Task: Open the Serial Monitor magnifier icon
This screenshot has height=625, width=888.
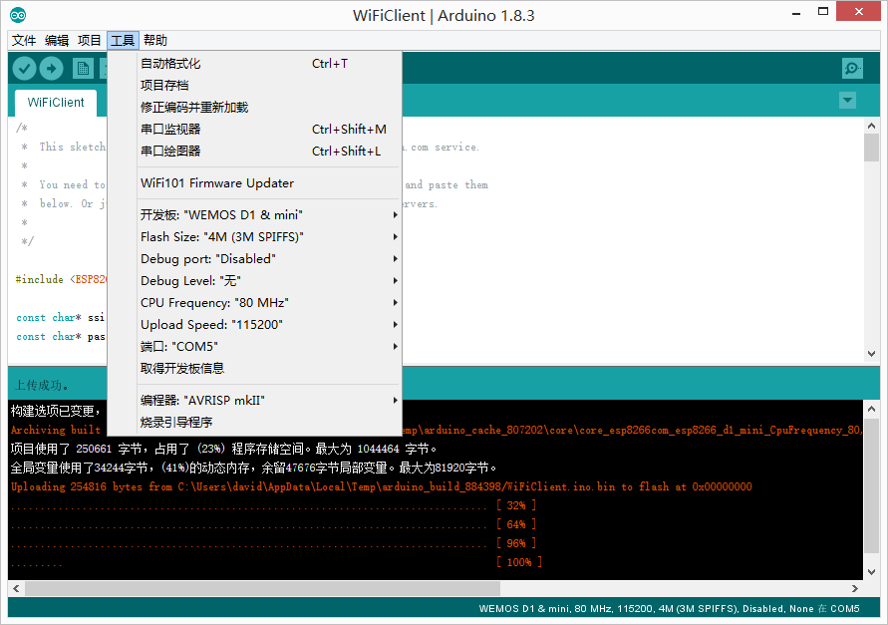Action: point(852,69)
